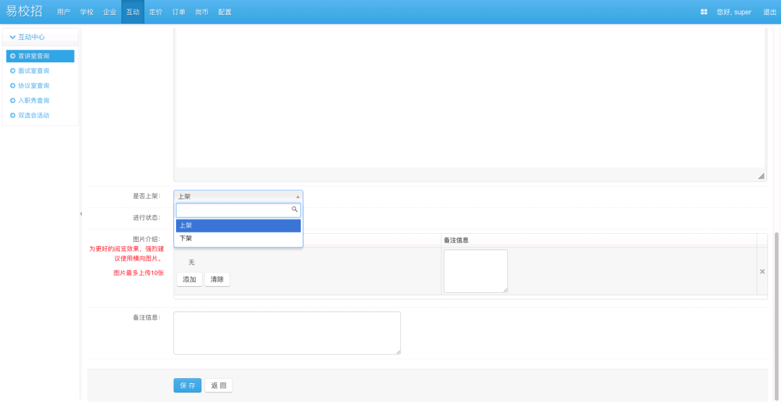
Task: Switch to the 订单 top menu
Action: [x=179, y=12]
